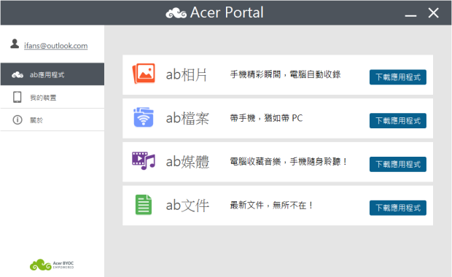Download the ab相片 app with 下載應用程式 button
This screenshot has width=452, height=277.
[398, 77]
